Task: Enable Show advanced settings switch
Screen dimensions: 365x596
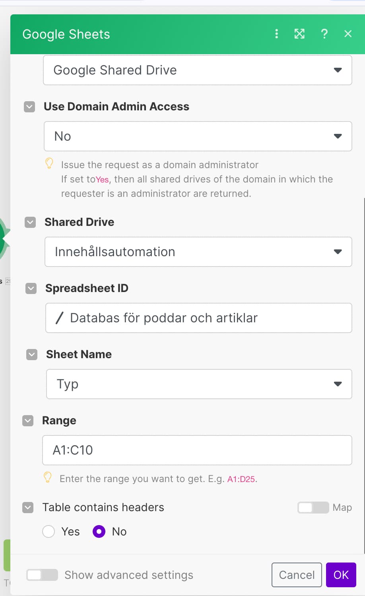Action: pyautogui.click(x=42, y=575)
